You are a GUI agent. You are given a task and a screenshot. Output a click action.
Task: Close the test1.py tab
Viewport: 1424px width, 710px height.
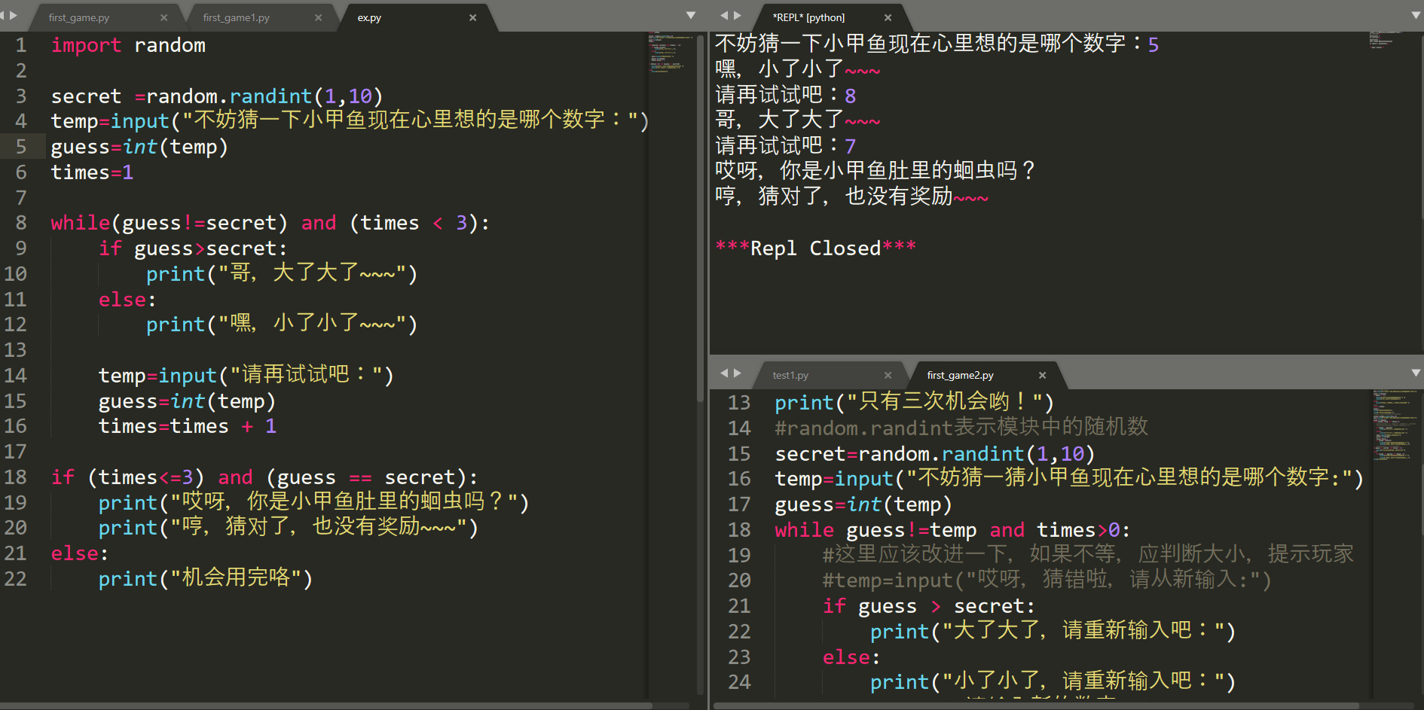click(888, 375)
